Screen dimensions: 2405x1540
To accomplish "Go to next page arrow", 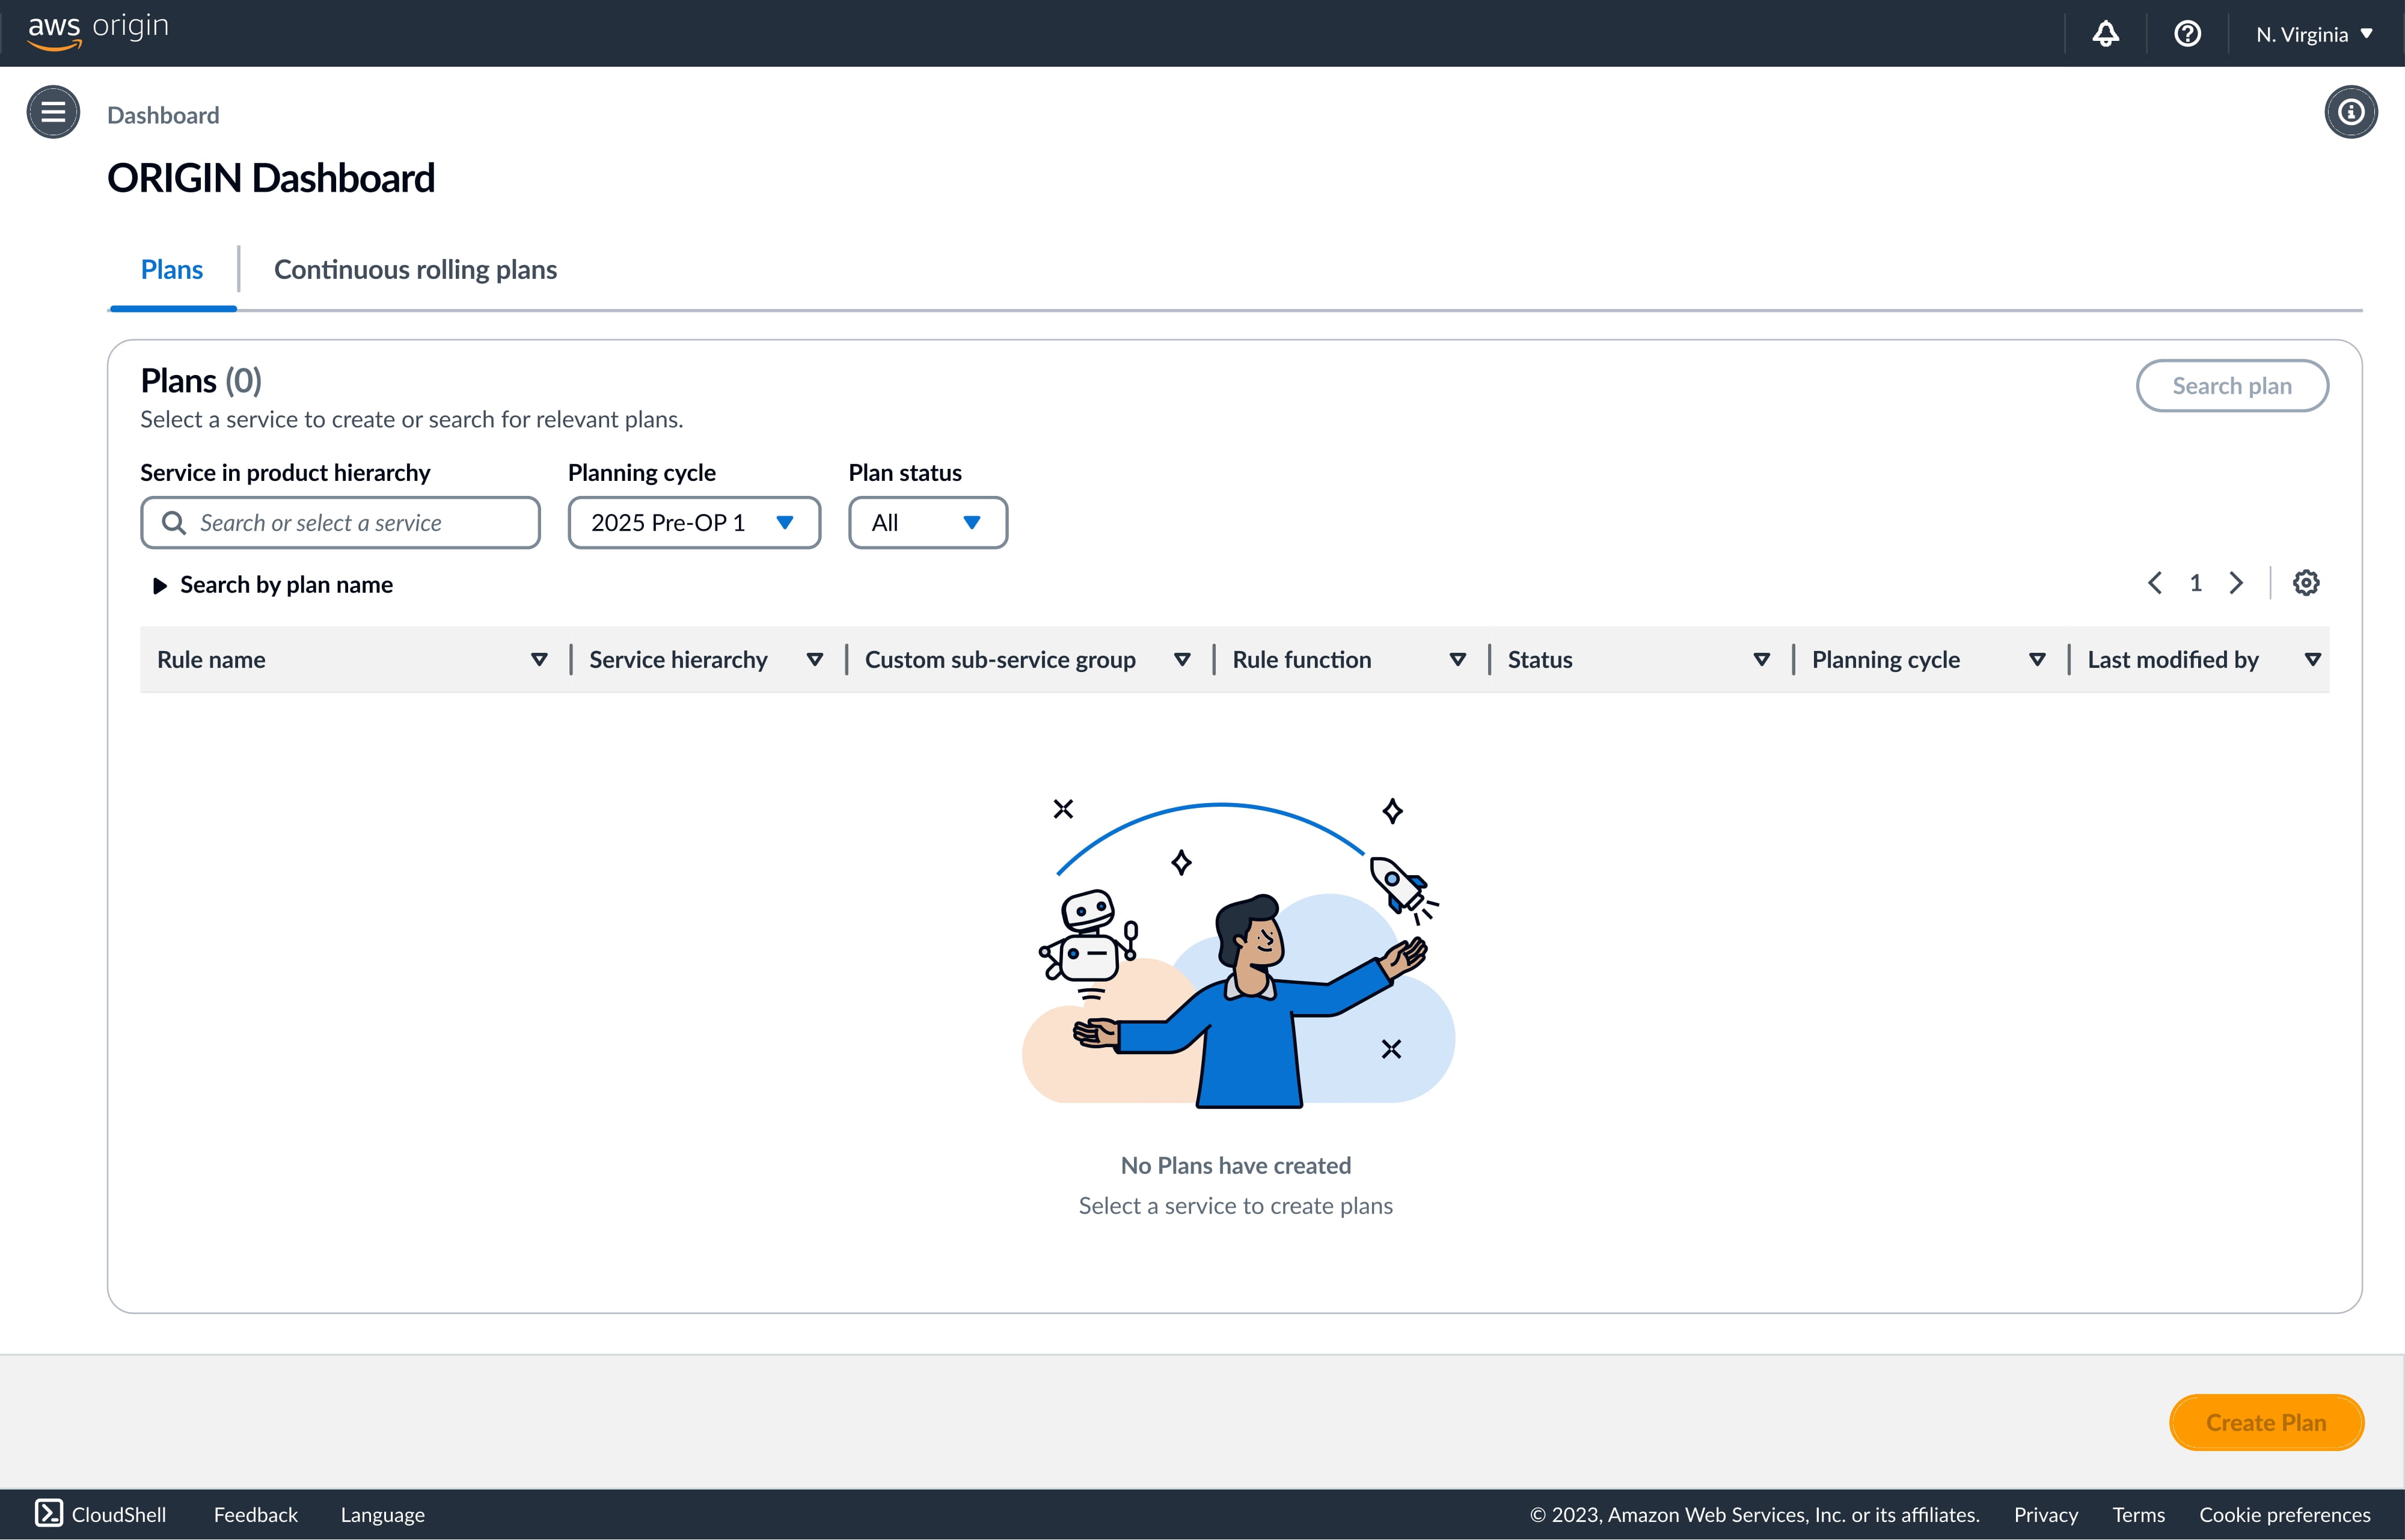I will [x=2236, y=583].
